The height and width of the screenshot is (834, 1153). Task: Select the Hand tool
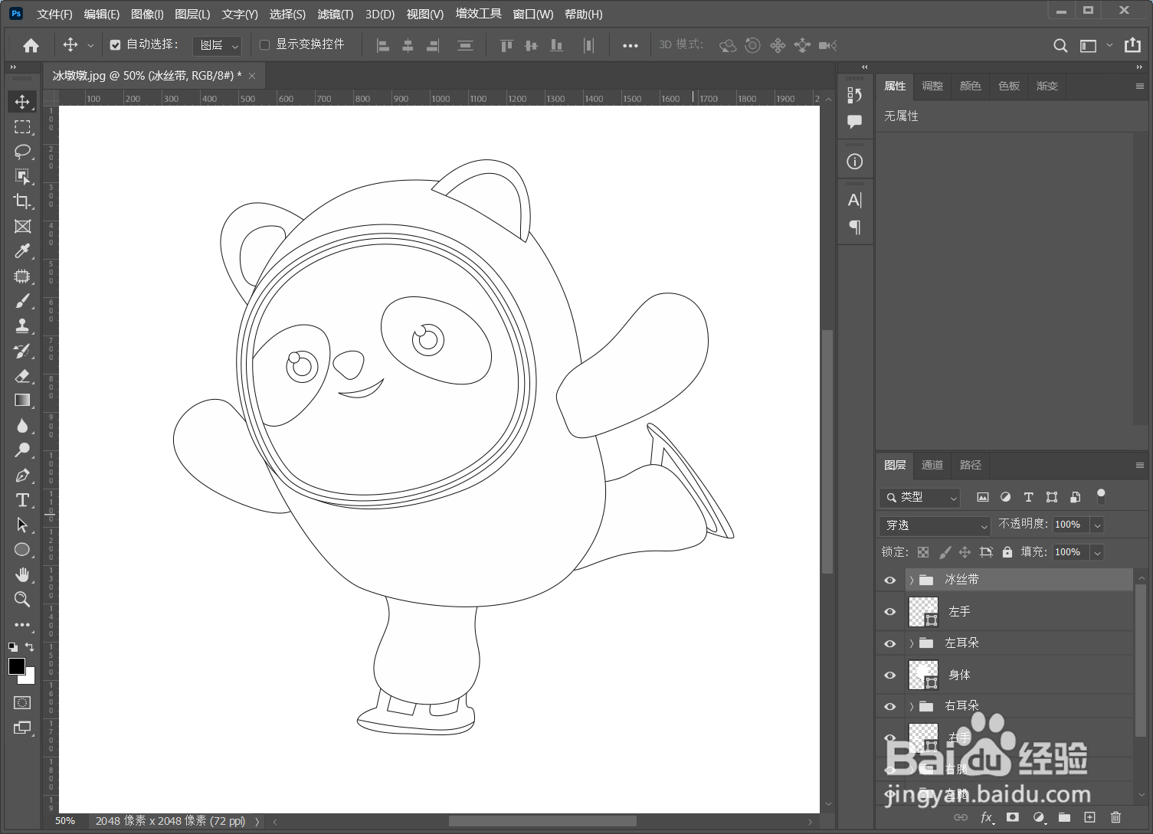22,574
